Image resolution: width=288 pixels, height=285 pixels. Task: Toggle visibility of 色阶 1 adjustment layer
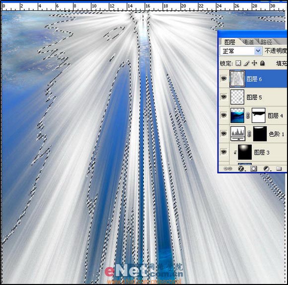pyautogui.click(x=223, y=134)
